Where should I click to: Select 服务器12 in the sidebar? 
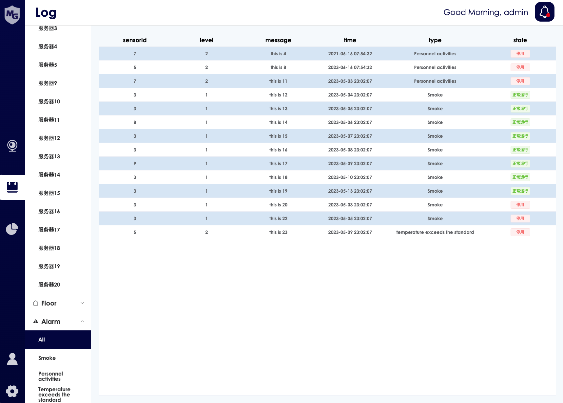pyautogui.click(x=49, y=138)
